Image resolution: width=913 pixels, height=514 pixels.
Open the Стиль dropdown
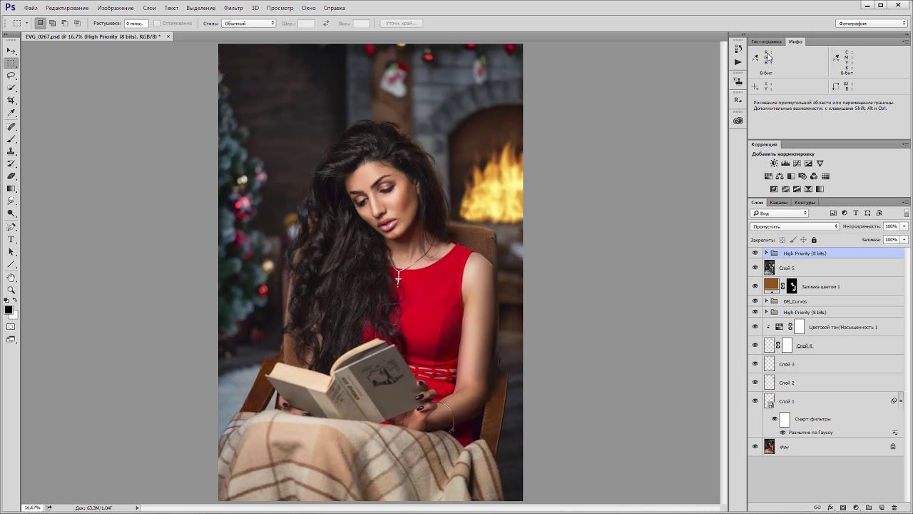pos(248,23)
